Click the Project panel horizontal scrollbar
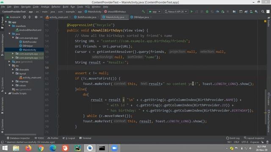The height and width of the screenshot is (152, 271). (x=20, y=134)
